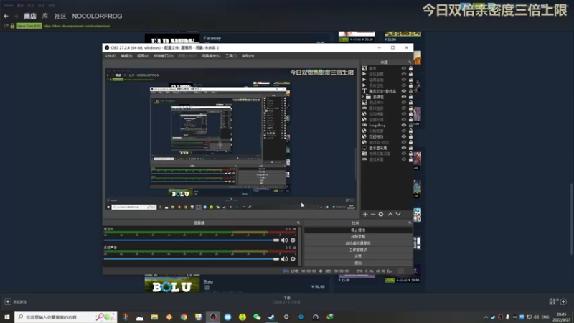Open Google Chrome from the taskbar
Image resolution: width=574 pixels, height=323 pixels.
coord(184,317)
